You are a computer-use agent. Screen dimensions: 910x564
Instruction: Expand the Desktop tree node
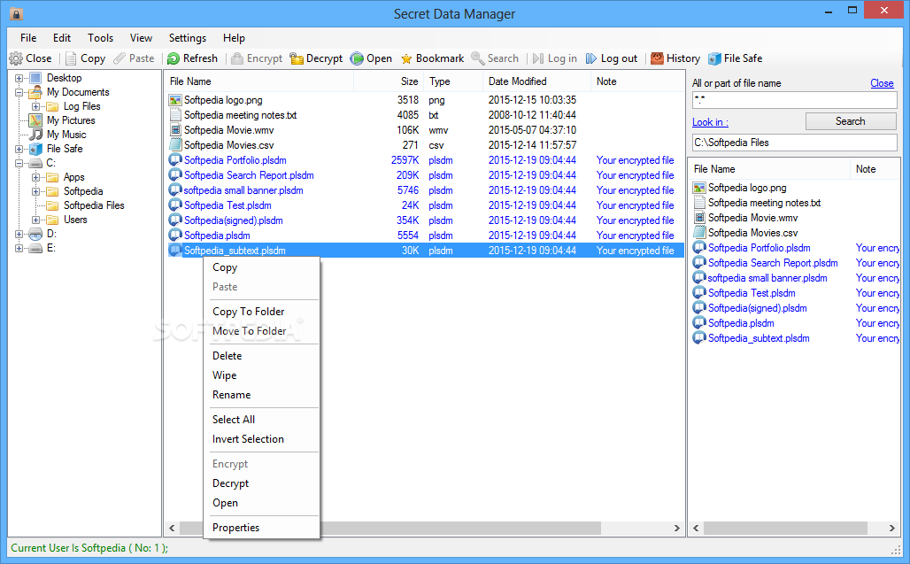19,78
